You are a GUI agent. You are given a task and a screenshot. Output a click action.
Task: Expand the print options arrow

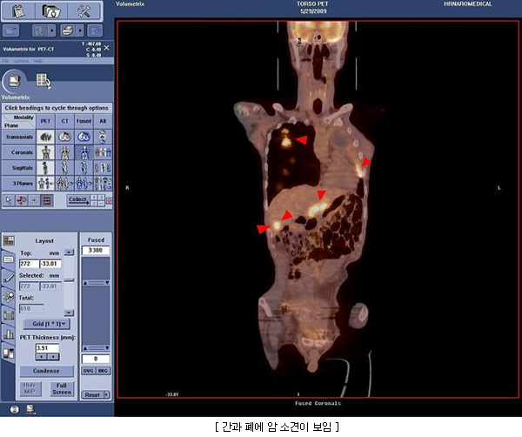coord(80,30)
